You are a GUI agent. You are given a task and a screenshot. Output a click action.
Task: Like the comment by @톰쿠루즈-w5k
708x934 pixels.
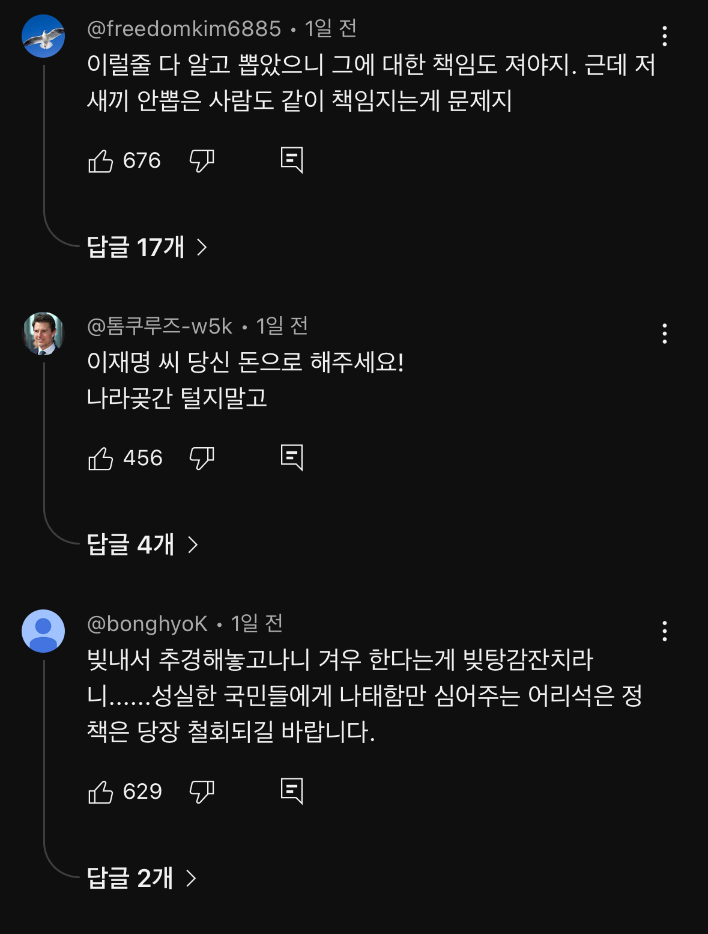101,458
